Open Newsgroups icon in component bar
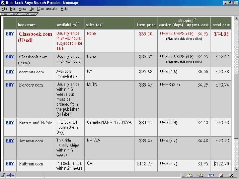This screenshot has height=179, width=239. coord(210,175)
